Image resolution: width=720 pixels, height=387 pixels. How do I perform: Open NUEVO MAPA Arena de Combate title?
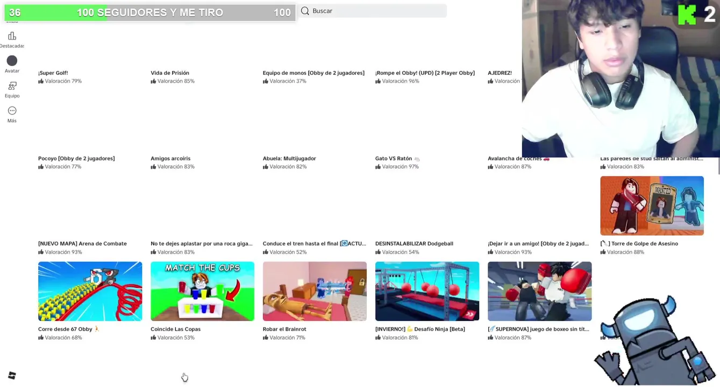point(82,244)
